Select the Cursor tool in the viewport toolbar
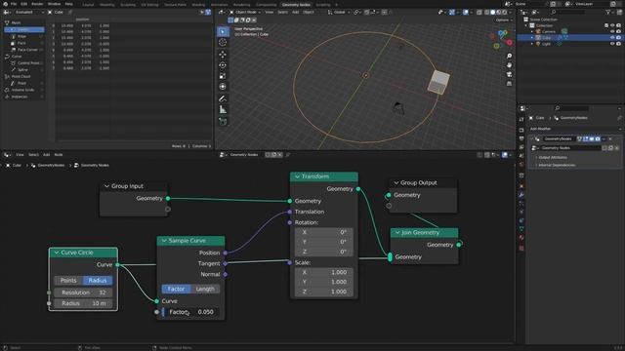Image resolution: width=625 pixels, height=351 pixels. tap(223, 42)
